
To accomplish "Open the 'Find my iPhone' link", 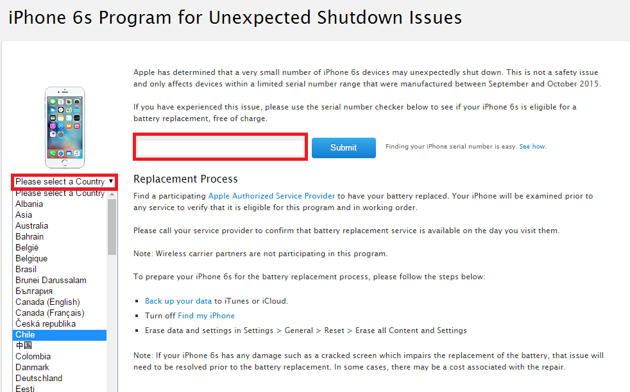I will point(206,316).
